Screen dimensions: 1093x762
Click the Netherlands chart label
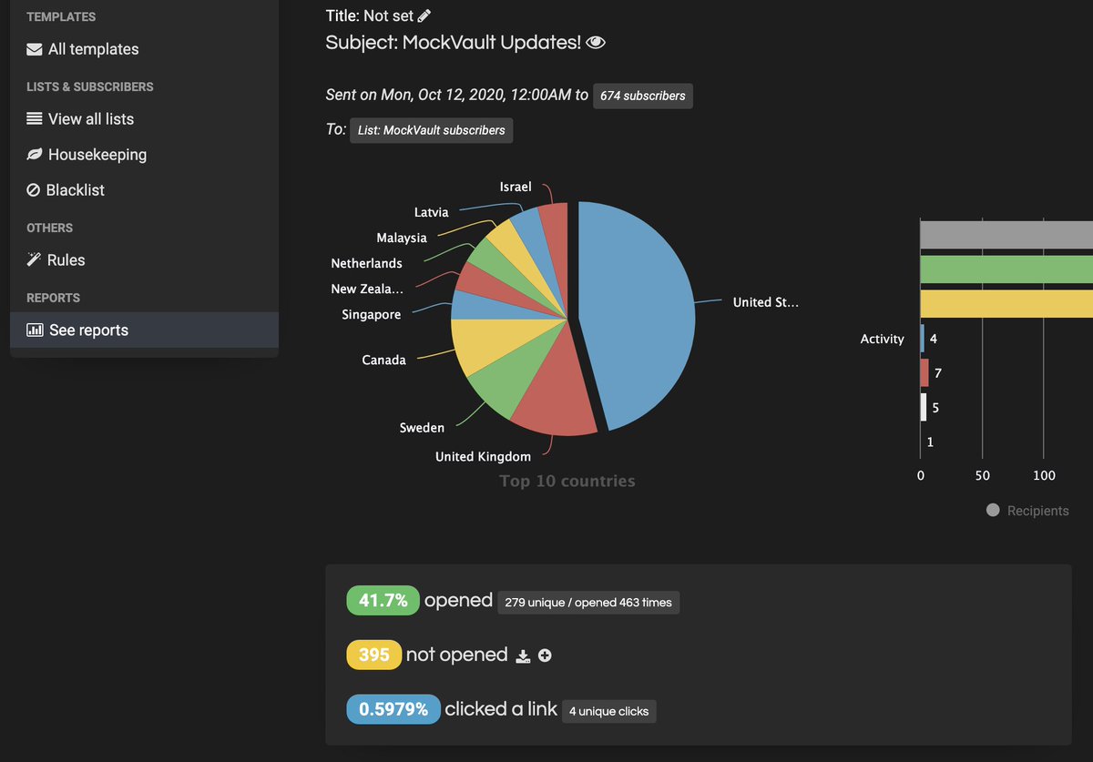click(x=366, y=263)
